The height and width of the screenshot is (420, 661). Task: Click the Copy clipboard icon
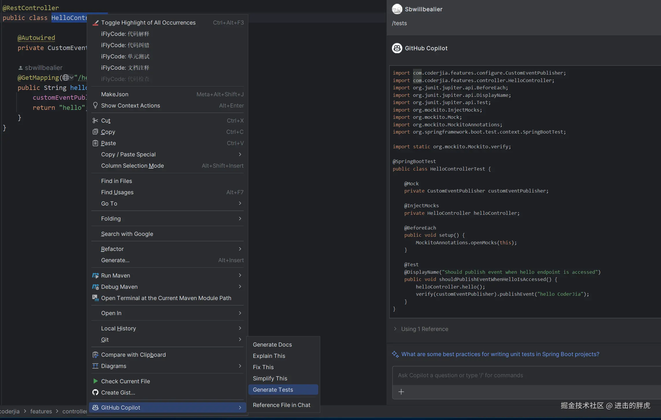coord(95,132)
